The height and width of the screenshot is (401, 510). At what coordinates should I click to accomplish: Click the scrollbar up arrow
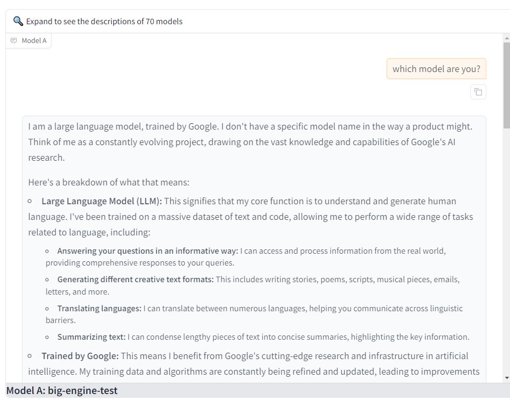(507, 38)
